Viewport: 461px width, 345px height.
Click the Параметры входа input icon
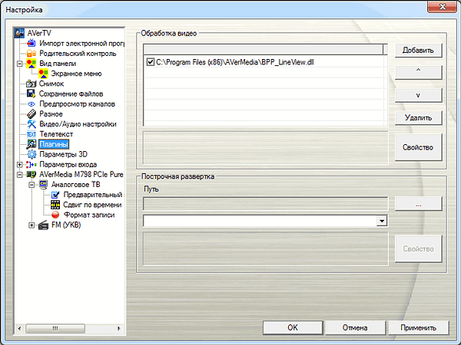tap(32, 165)
